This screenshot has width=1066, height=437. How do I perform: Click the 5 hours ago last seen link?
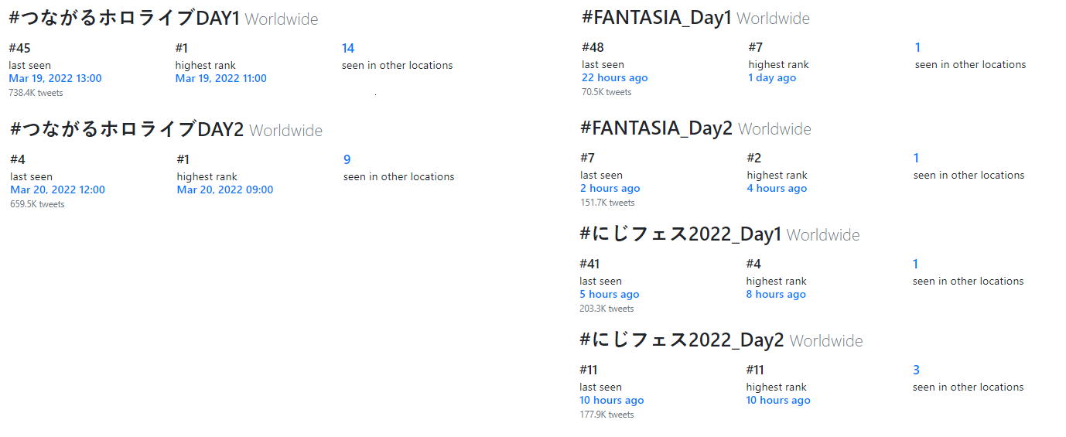(610, 294)
